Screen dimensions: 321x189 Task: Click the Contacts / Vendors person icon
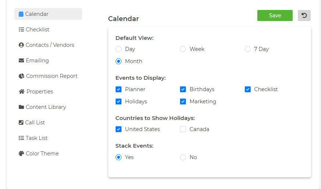tap(21, 45)
